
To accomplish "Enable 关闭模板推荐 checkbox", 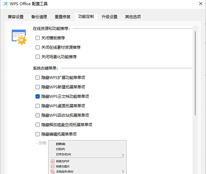I will click(37, 38).
